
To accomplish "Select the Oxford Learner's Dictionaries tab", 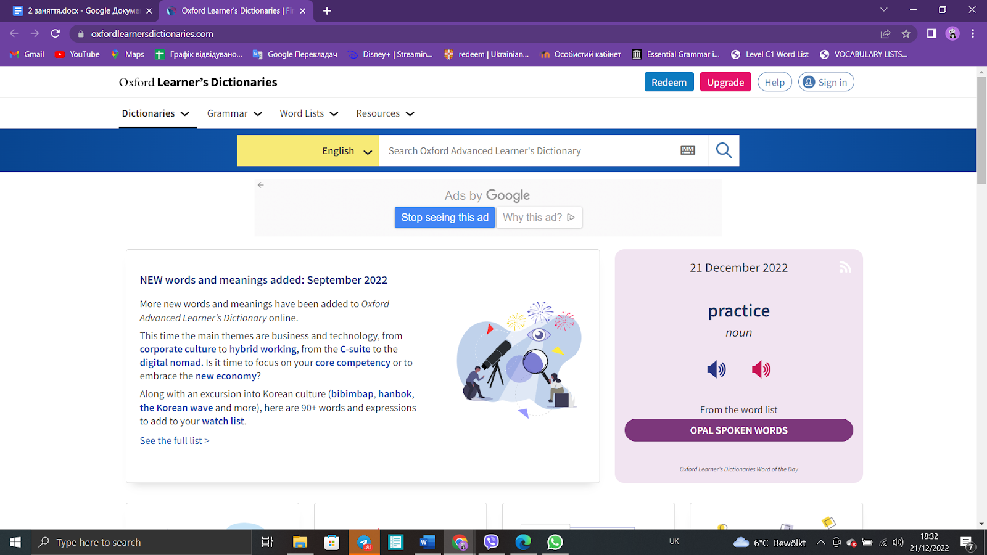I will click(x=237, y=10).
